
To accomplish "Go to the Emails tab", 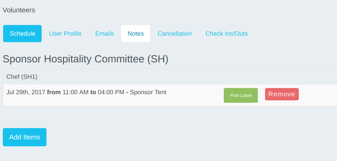I will coord(105,34).
